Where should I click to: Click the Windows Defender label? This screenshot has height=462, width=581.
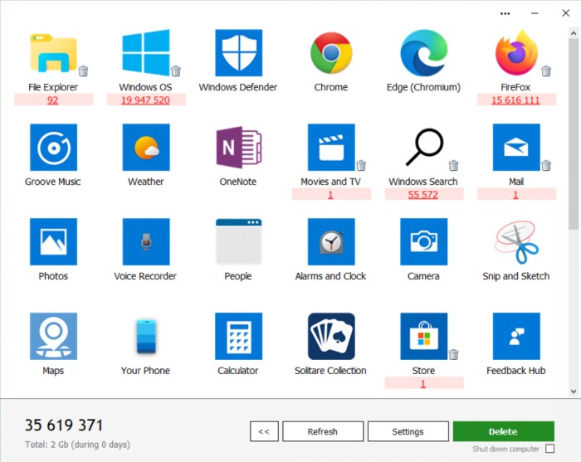[x=238, y=87]
